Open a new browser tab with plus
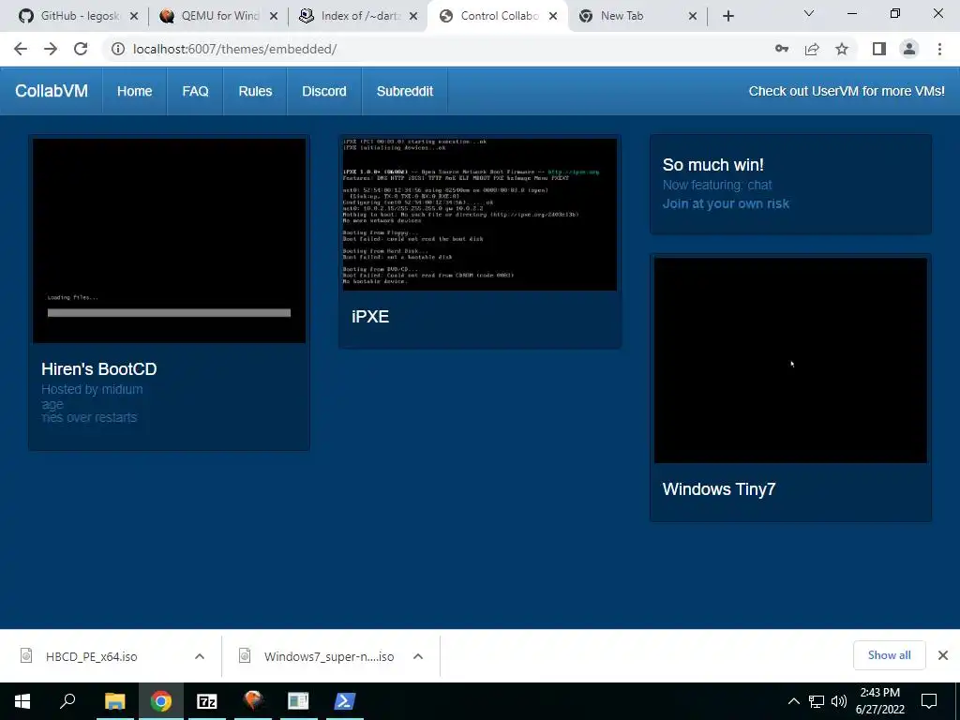Image resolution: width=960 pixels, height=720 pixels. tap(727, 16)
